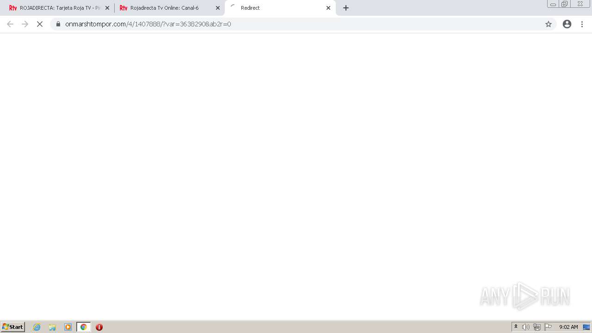Screen dimensions: 592x333
Task: Open the Windows Start menu
Action: pos(13,327)
